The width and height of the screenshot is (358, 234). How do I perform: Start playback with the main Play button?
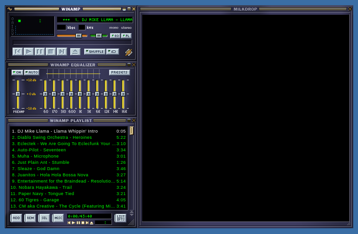click(28, 51)
